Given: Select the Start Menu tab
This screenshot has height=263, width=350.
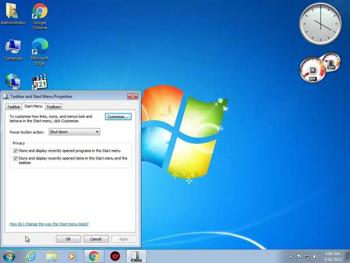Looking at the screenshot, I should 33,106.
